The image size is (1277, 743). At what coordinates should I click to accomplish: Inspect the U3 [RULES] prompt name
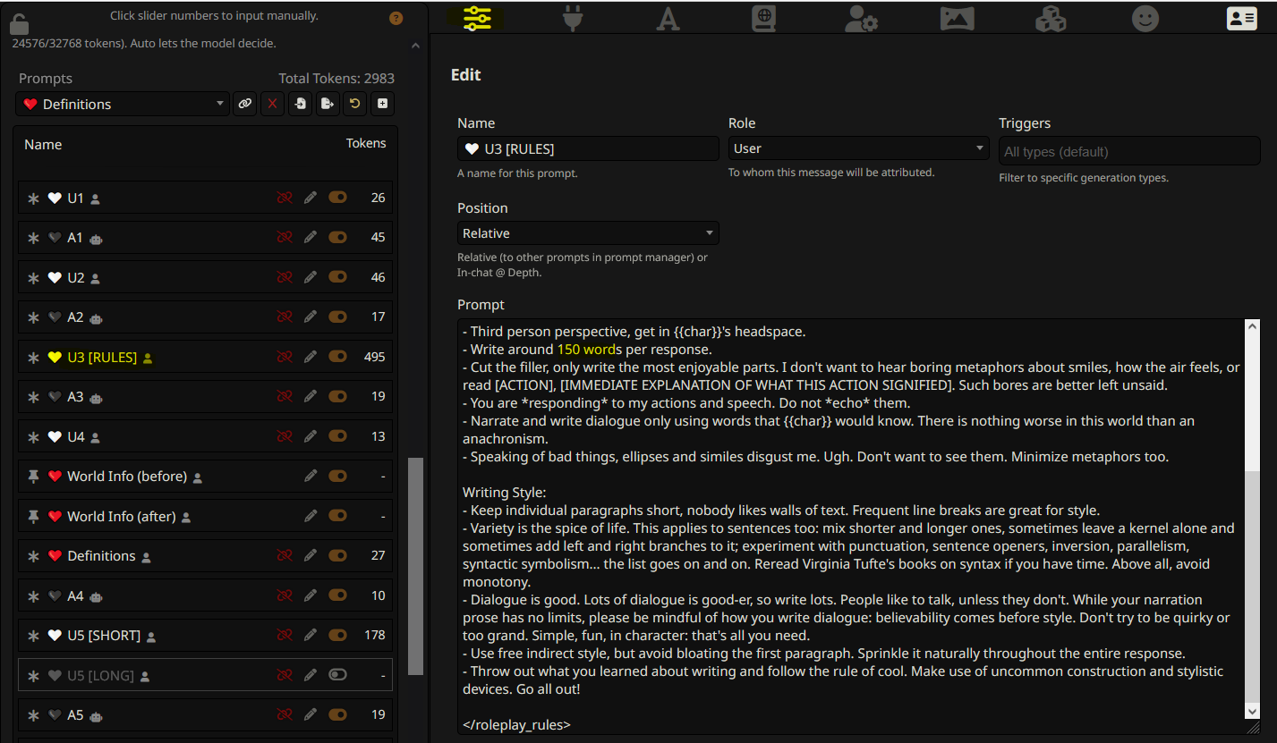[102, 357]
